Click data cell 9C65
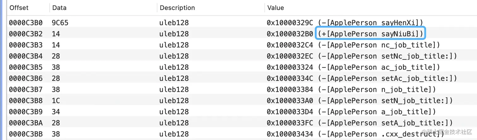Viewport: 477px width, 140px height. pos(60,23)
